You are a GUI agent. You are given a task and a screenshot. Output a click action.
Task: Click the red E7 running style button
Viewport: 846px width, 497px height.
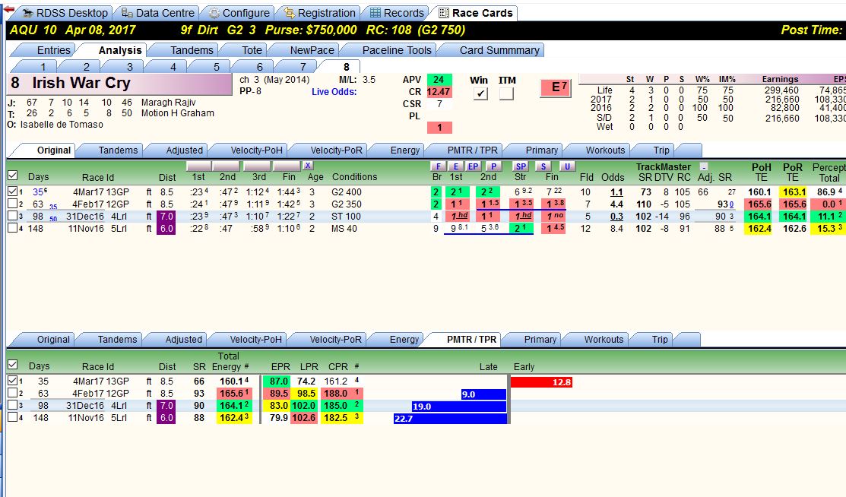coord(556,87)
